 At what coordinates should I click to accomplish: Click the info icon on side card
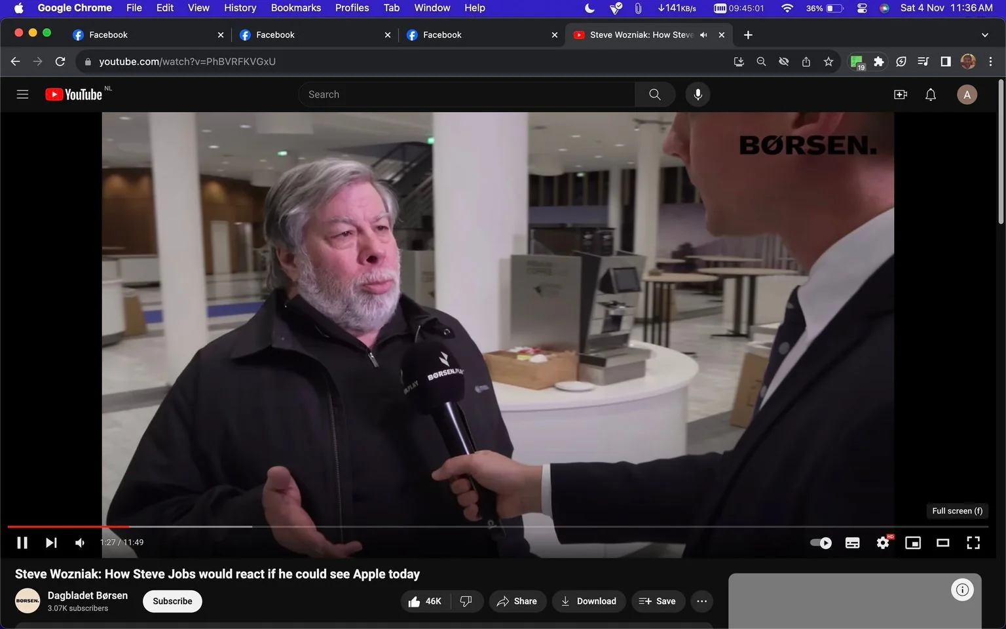pos(962,590)
